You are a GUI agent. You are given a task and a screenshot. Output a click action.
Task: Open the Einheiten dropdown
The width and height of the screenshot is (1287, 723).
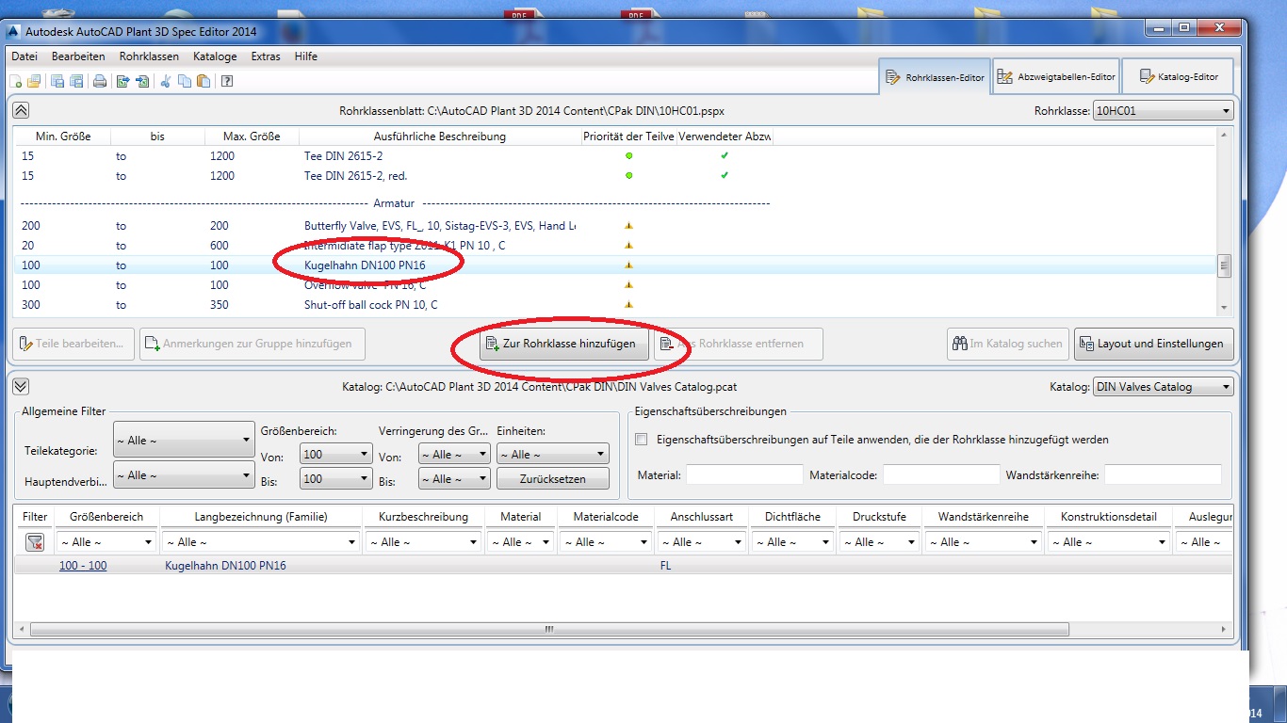point(552,455)
